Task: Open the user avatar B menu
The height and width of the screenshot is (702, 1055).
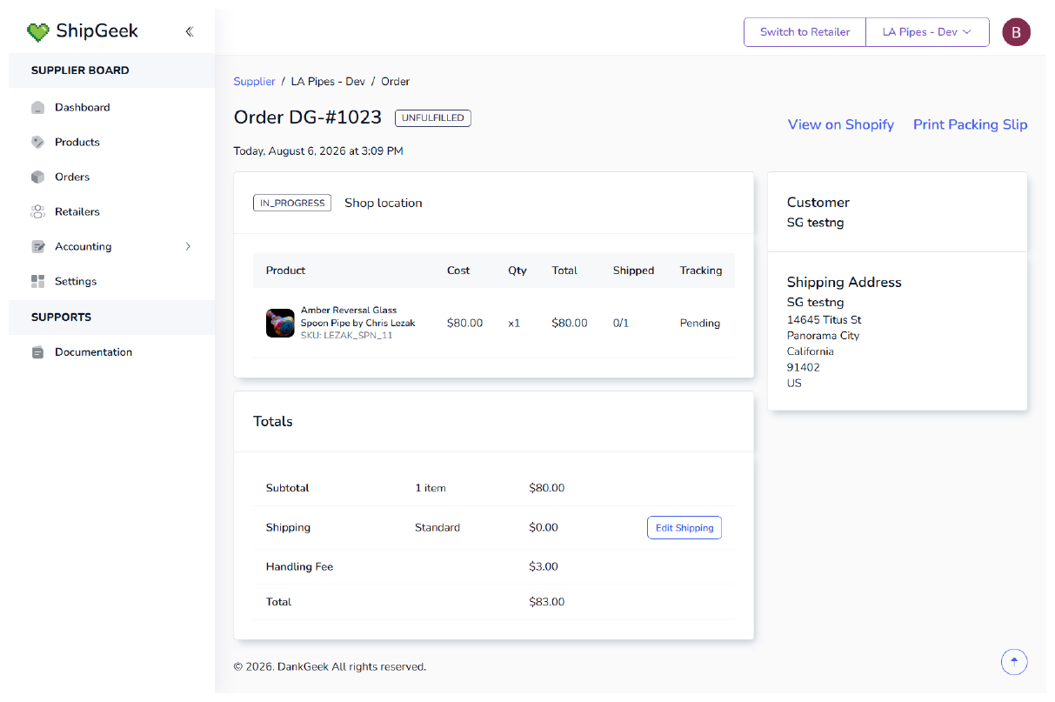Action: click(1016, 32)
